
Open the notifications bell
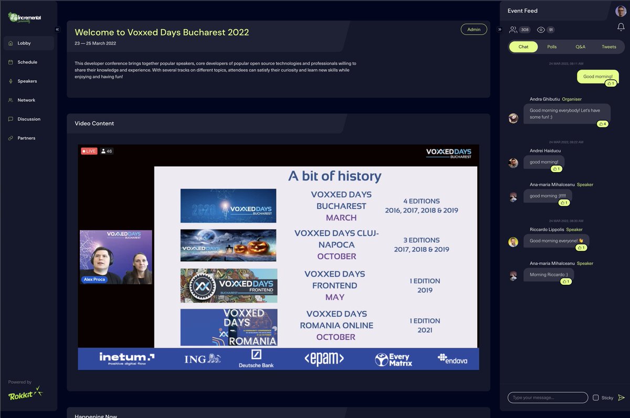coord(621,27)
